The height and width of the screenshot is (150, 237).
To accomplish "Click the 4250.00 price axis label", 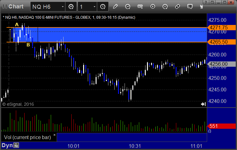I will (x=217, y=78).
